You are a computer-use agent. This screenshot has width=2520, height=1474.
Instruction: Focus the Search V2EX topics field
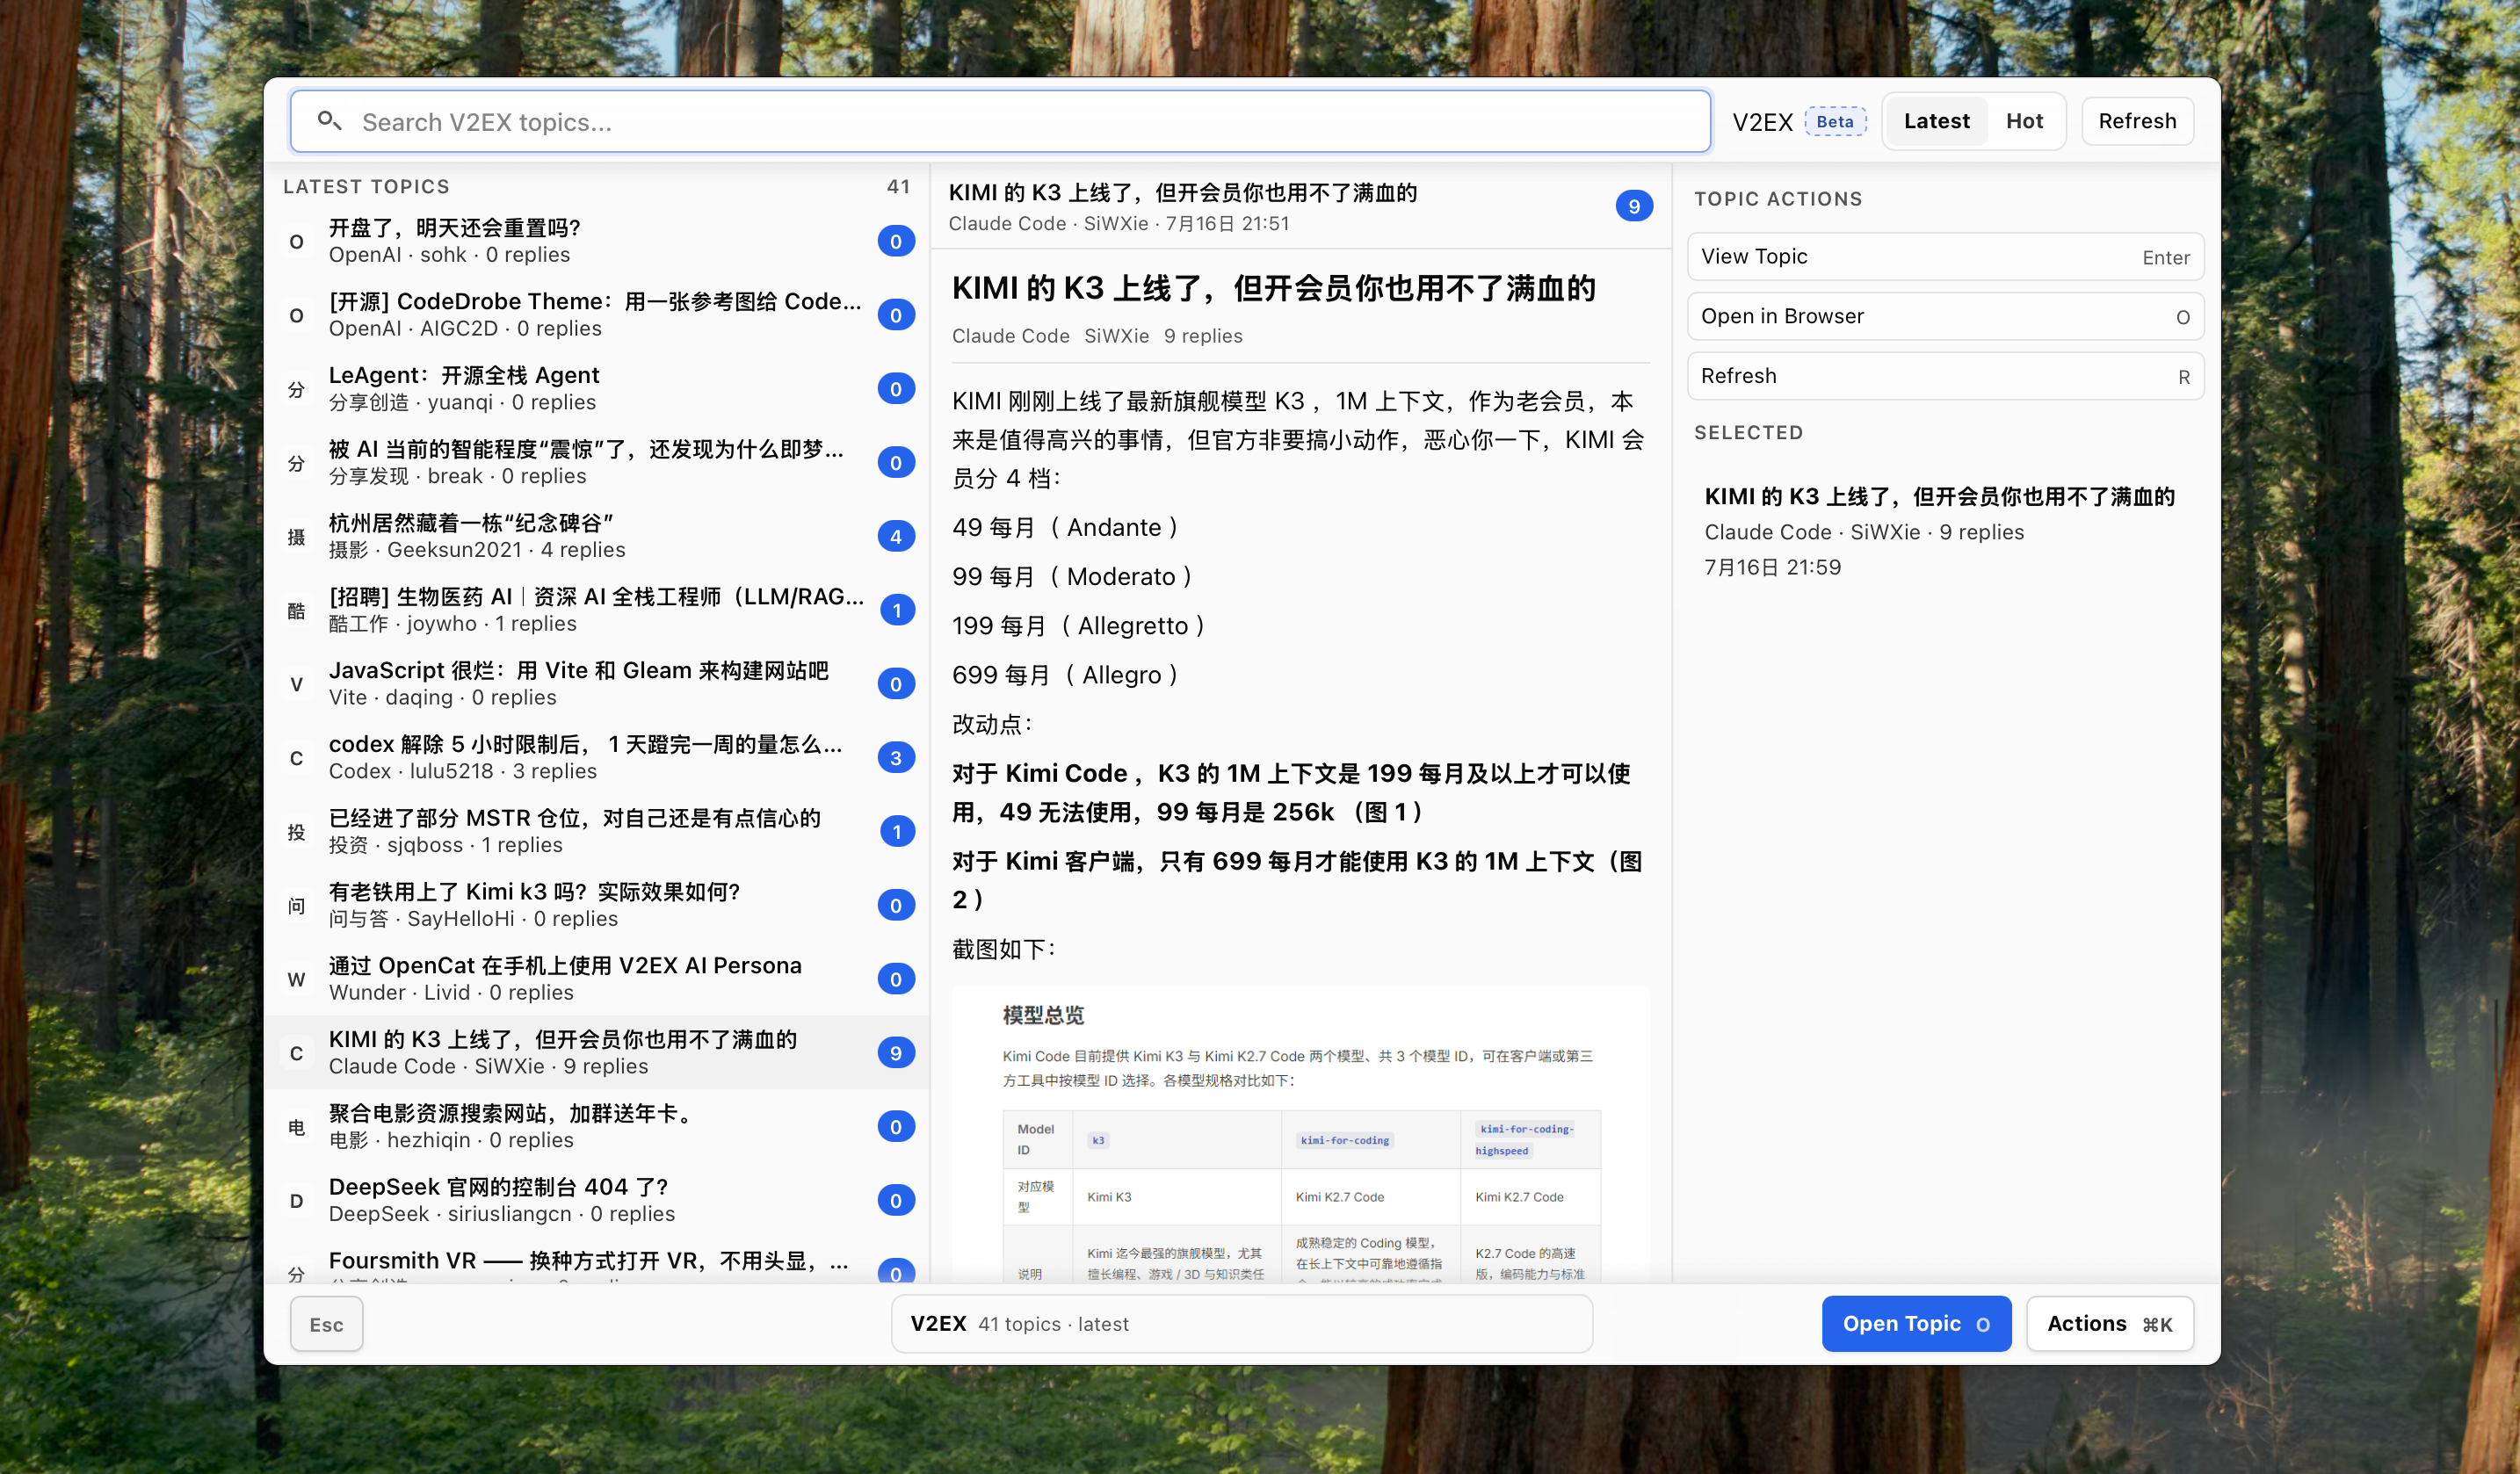[x=1000, y=122]
